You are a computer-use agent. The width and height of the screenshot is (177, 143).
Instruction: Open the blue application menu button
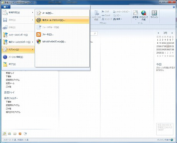6,7
